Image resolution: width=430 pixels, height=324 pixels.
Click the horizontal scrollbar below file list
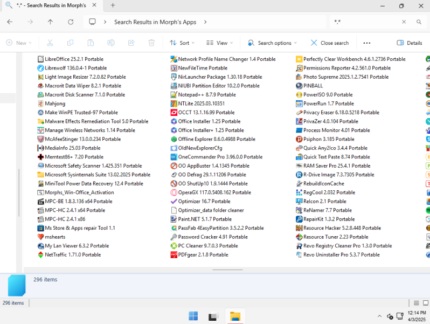click(x=227, y=270)
